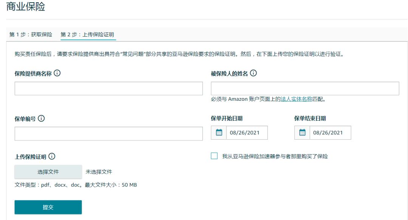Viewport: 408px width, 220px height.
Task: Open the 法人实体名称 link
Action: (297, 99)
